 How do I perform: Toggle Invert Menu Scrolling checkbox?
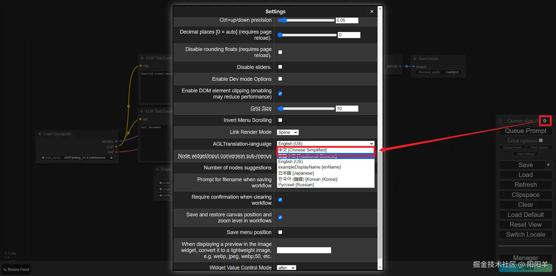[280, 120]
